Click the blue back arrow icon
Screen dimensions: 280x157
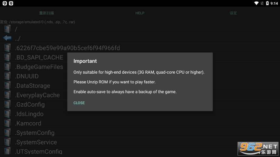pyautogui.click(x=7, y=38)
